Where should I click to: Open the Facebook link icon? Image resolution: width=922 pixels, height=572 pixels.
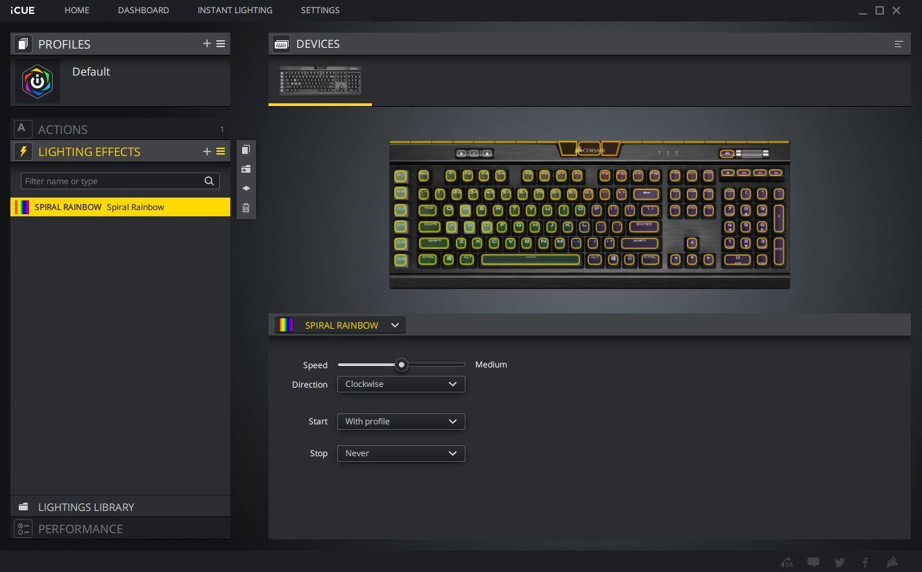click(x=865, y=562)
